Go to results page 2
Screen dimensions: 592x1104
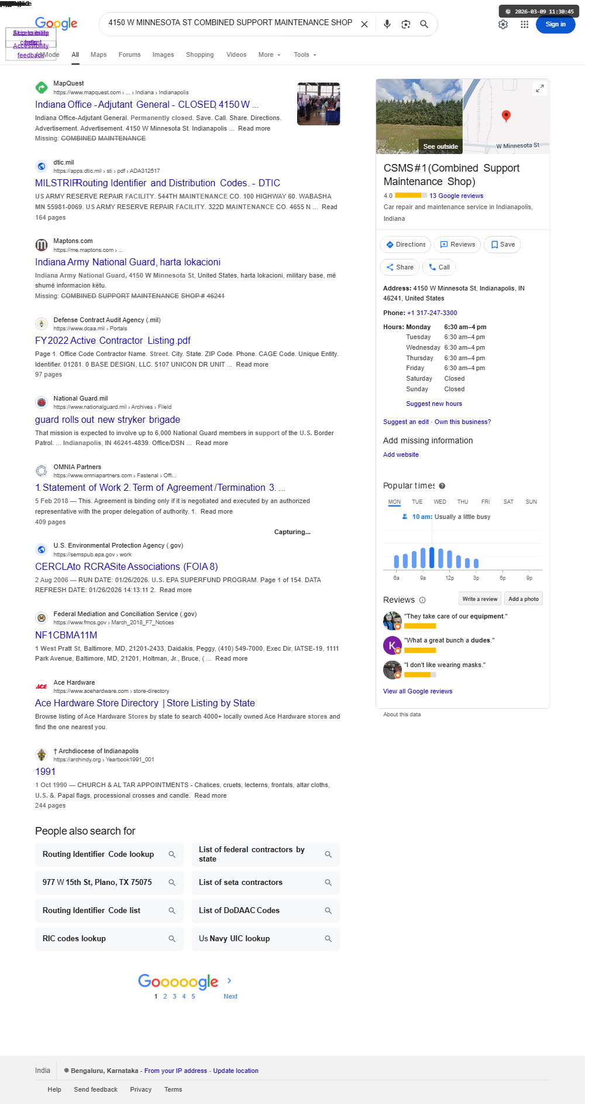[x=165, y=996]
